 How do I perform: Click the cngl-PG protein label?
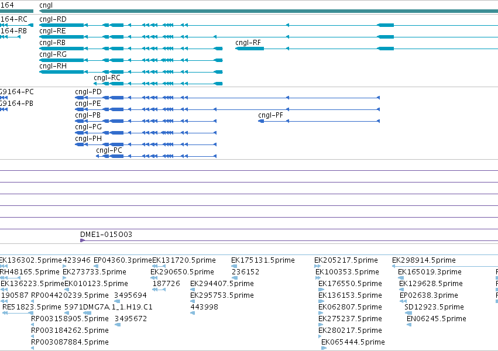88,128
